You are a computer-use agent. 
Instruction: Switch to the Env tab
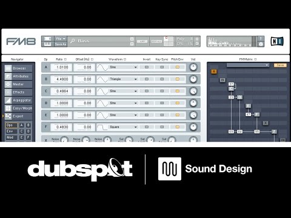(11, 131)
